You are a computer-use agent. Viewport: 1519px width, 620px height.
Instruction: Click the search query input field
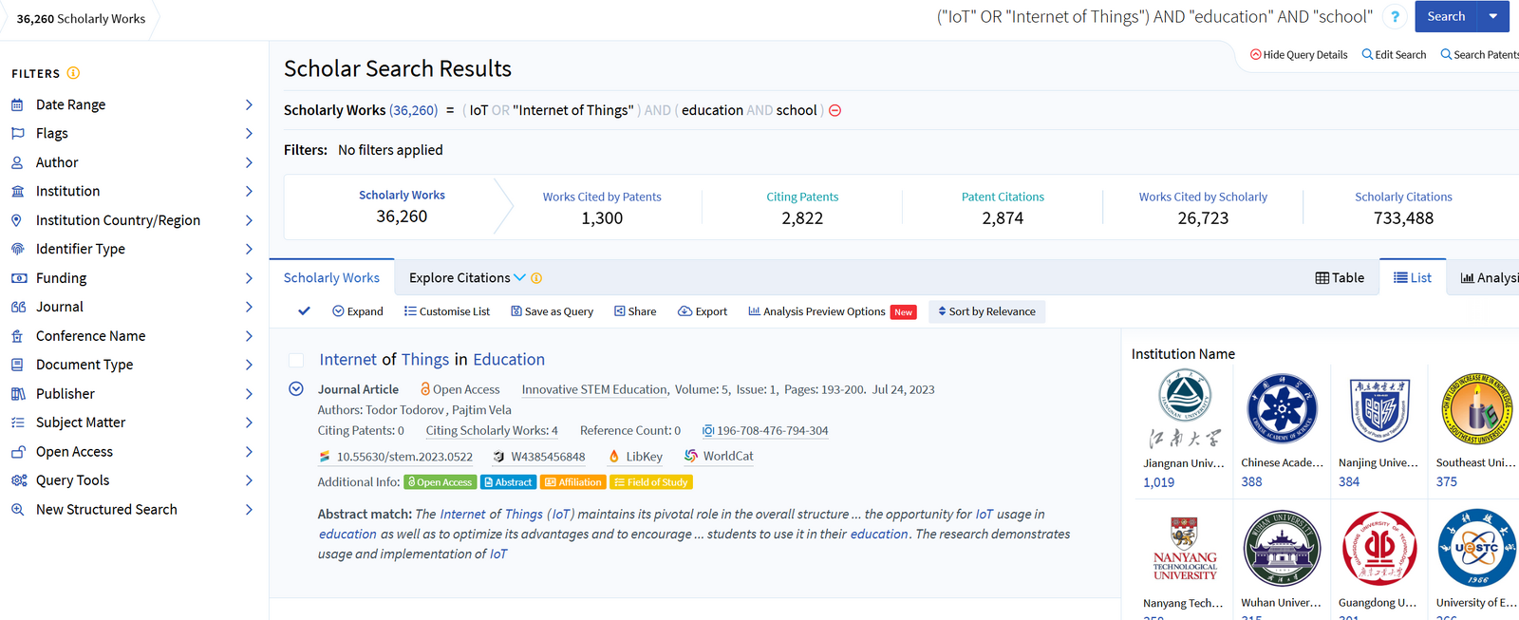point(1153,17)
